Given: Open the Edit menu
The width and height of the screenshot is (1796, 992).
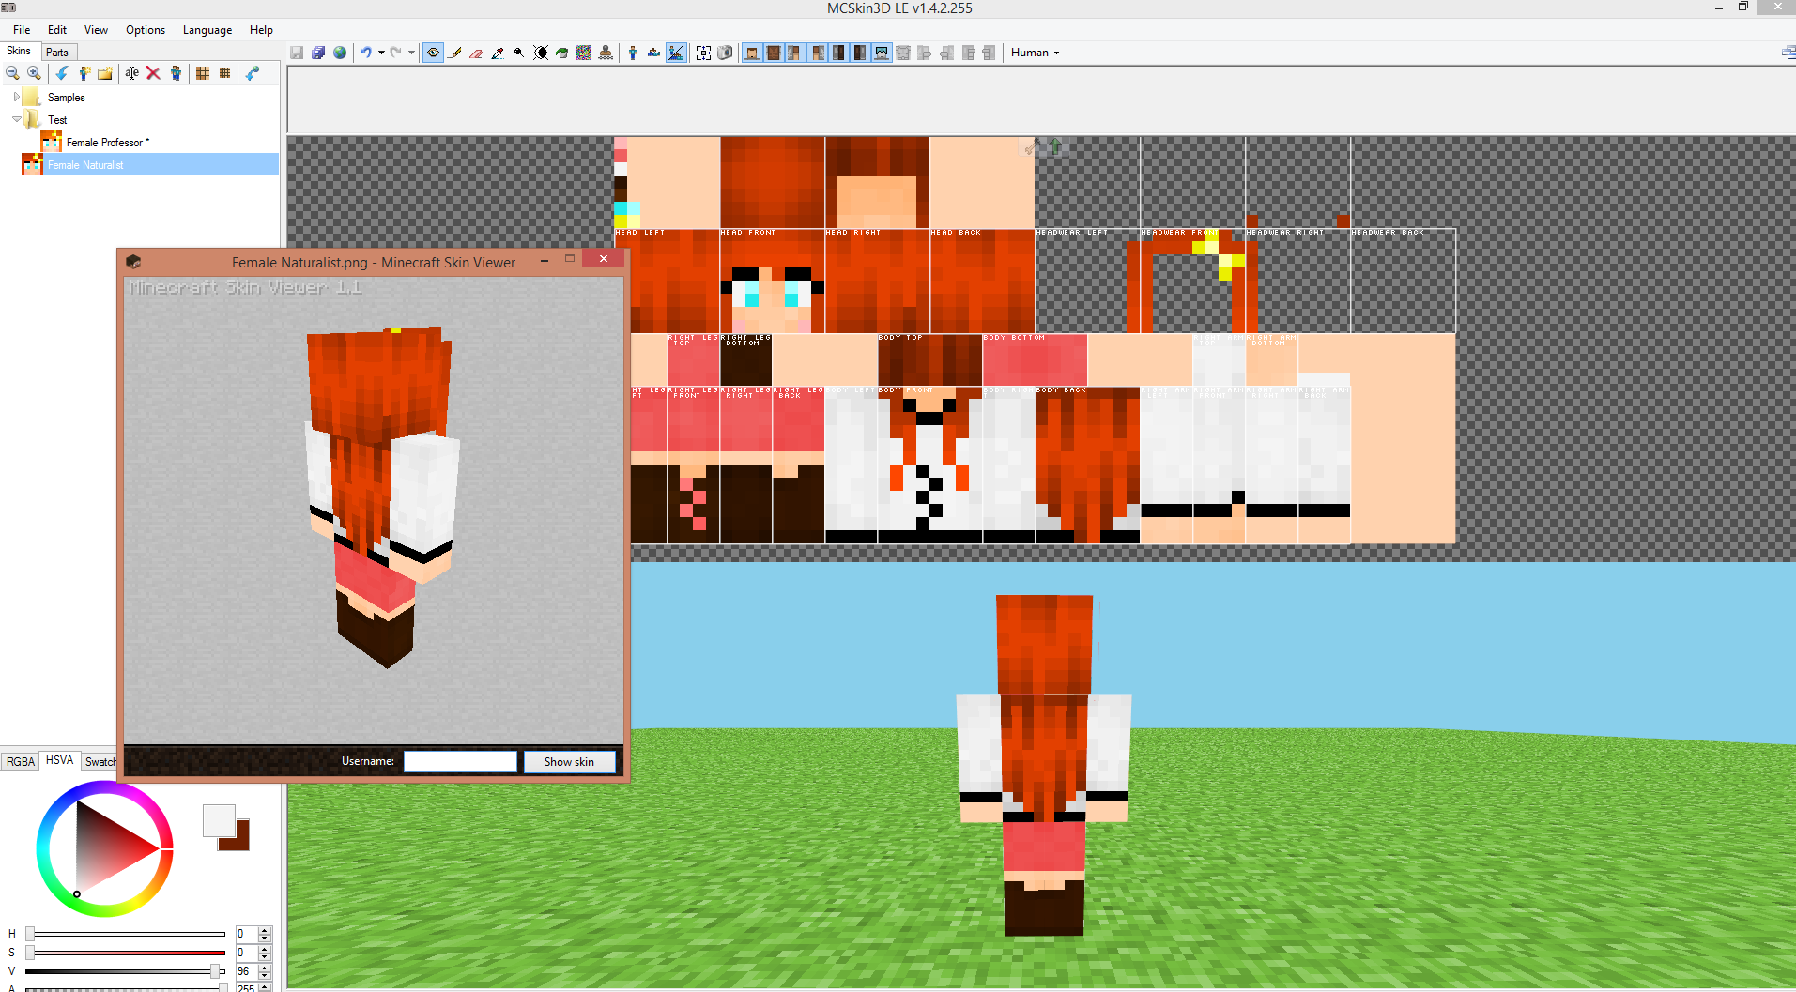Looking at the screenshot, I should pos(57,30).
